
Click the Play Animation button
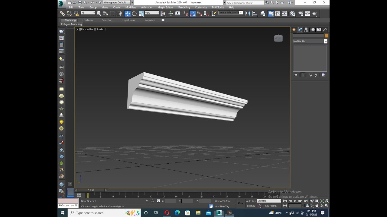click(x=295, y=201)
